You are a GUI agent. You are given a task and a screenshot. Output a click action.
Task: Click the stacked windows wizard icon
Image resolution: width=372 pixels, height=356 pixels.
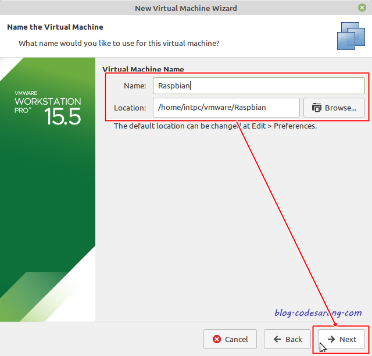point(351,36)
